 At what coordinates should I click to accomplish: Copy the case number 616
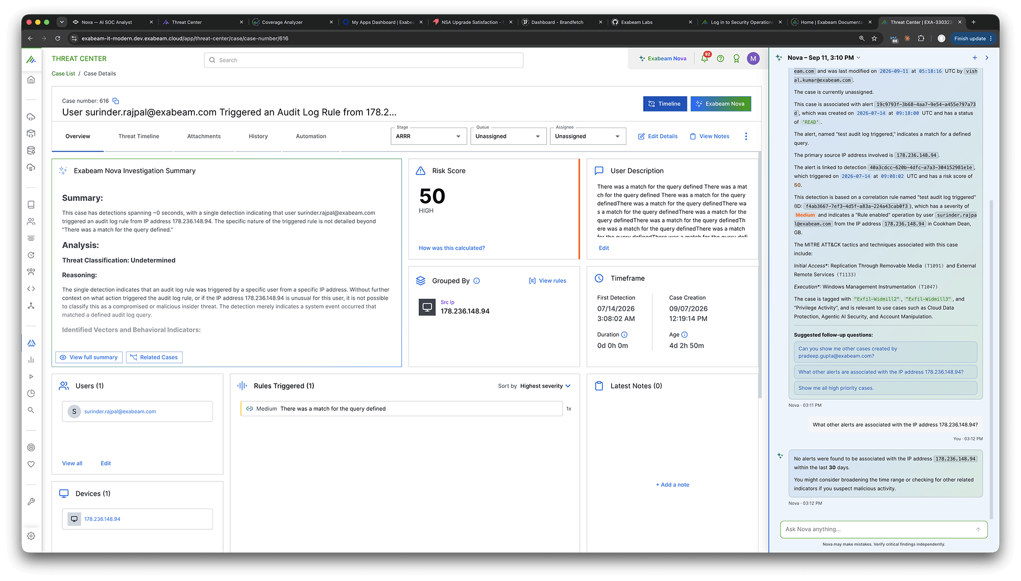[x=116, y=101]
